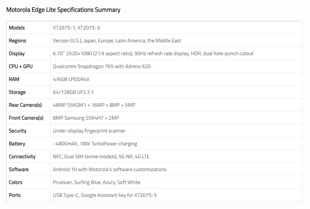Click the Motorola Edge Lite Specifications Summary heading
This screenshot has height=209, width=310.
(x=63, y=10)
